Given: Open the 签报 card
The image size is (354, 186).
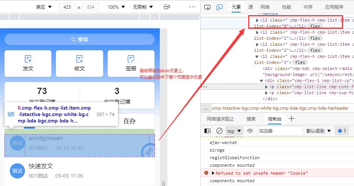Looking at the screenshot, I should coord(131,64).
